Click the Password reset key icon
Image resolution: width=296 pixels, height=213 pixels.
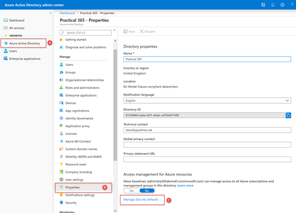(61, 164)
